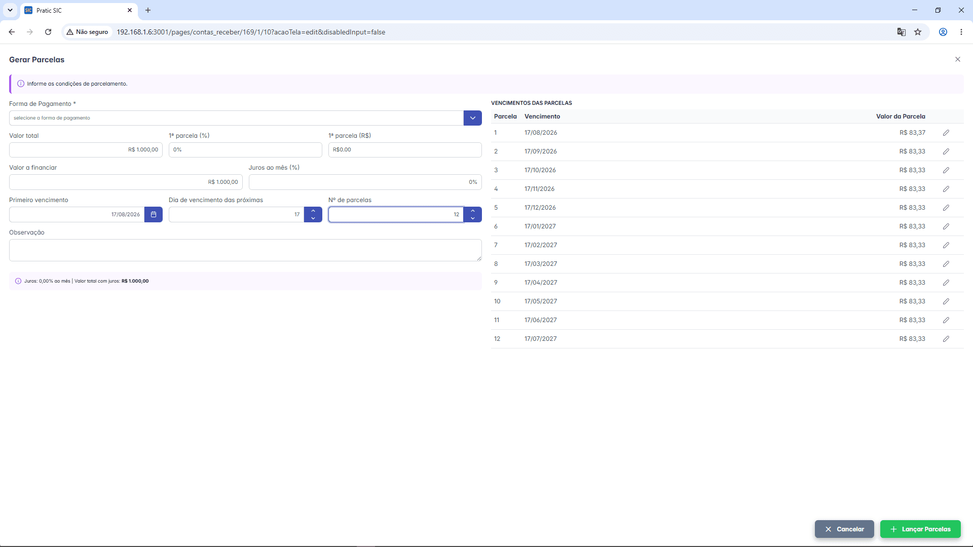Viewport: 973px width, 547px height.
Task: Focus the 1ª parcela (%) field
Action: tap(245, 150)
